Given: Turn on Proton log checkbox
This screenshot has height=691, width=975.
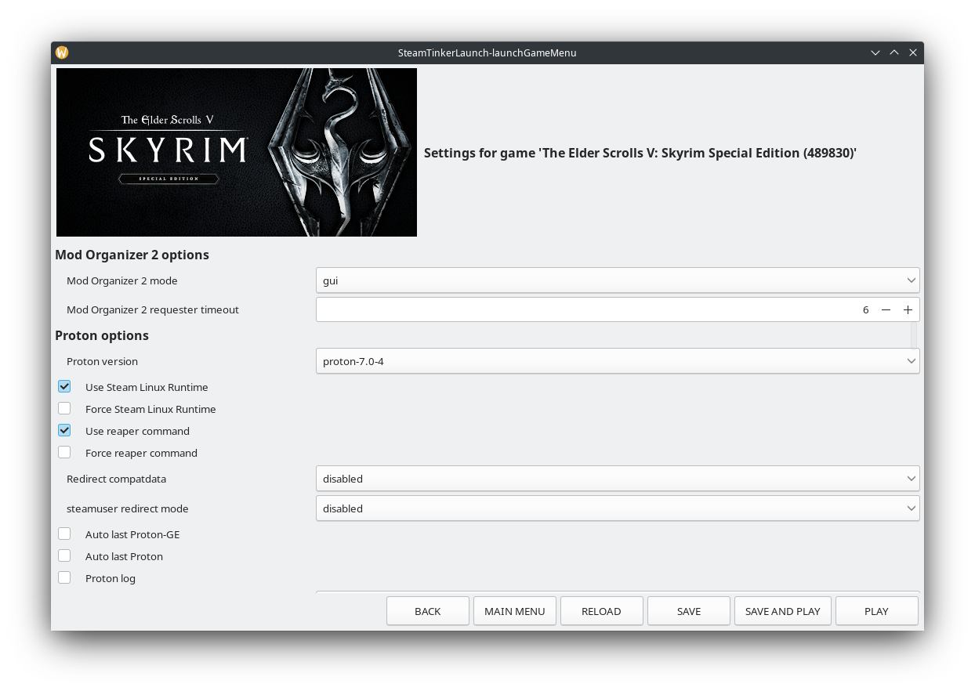Looking at the screenshot, I should tap(64, 577).
